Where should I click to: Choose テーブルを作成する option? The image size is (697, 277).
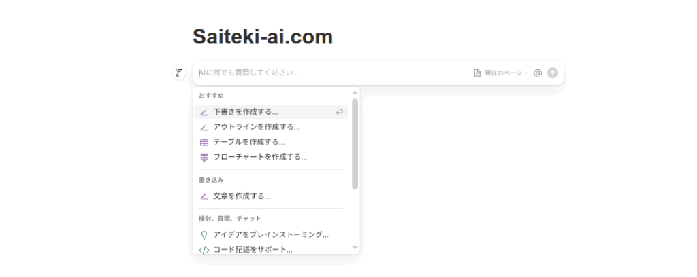271,143
